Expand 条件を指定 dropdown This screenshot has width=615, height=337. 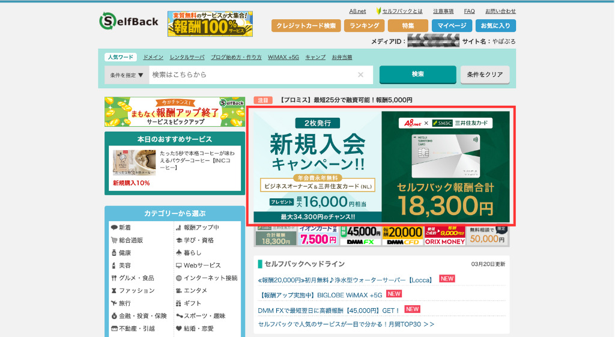coord(127,75)
